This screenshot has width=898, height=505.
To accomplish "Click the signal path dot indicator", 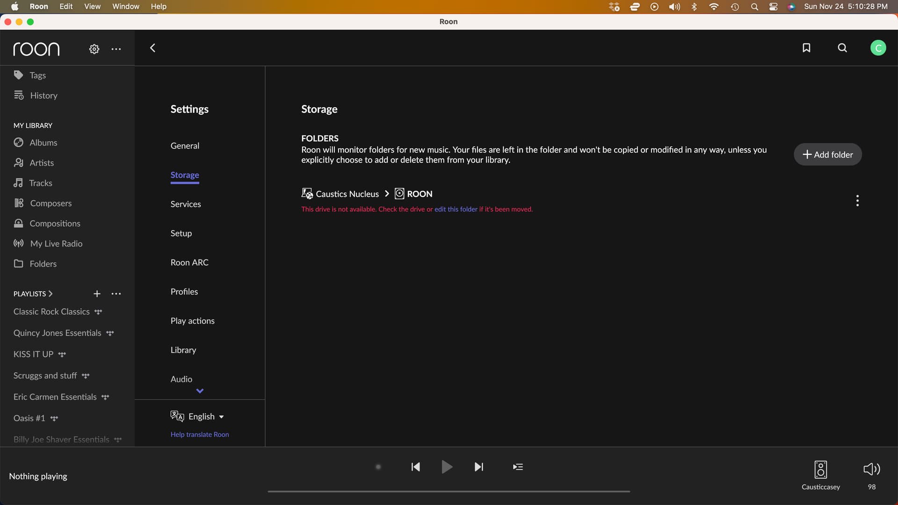I will click(378, 467).
